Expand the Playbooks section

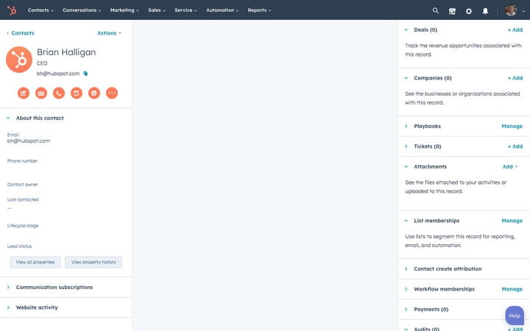[x=406, y=127]
